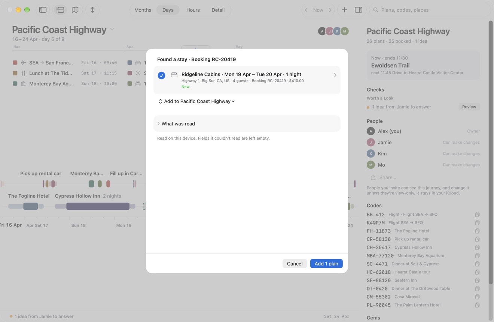Review Jamie's idea
This screenshot has height=322, width=494.
pos(469,107)
